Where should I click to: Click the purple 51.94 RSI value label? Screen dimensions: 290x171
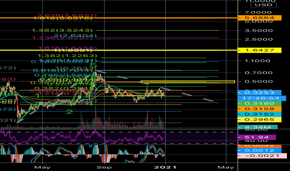tap(257, 137)
